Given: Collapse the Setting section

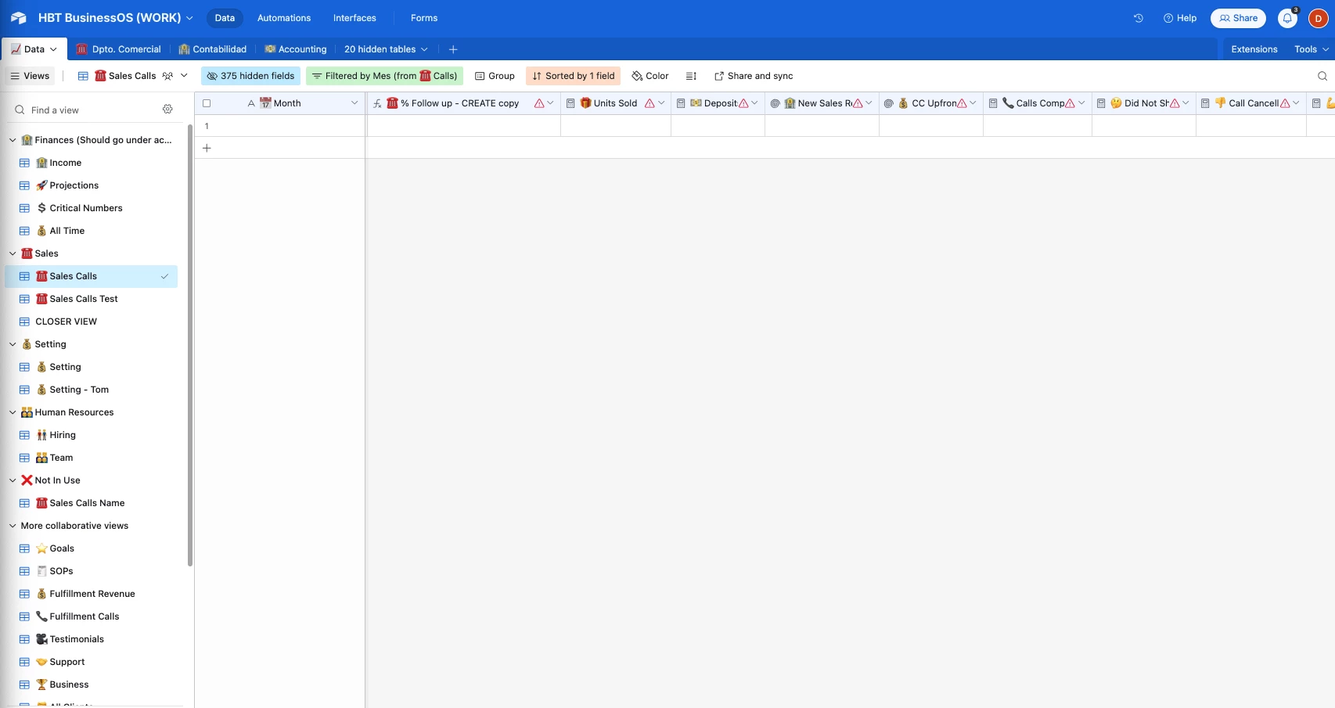Looking at the screenshot, I should point(13,344).
